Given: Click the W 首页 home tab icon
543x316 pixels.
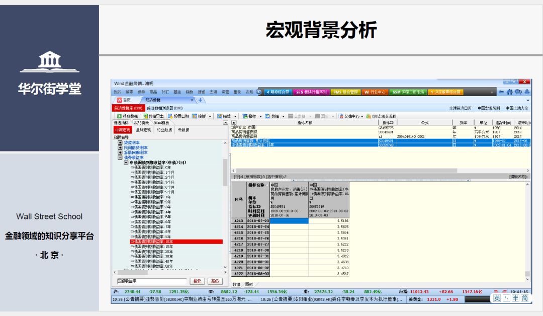Looking at the screenshot, I should tap(120, 100).
